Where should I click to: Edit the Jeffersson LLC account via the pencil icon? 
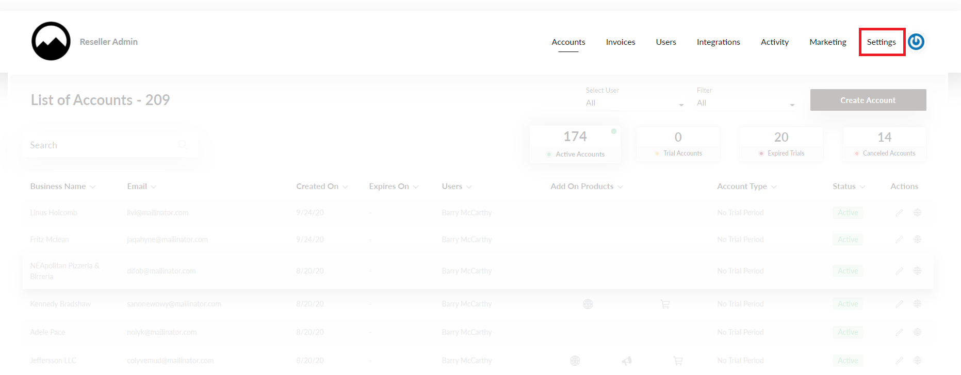[899, 361]
